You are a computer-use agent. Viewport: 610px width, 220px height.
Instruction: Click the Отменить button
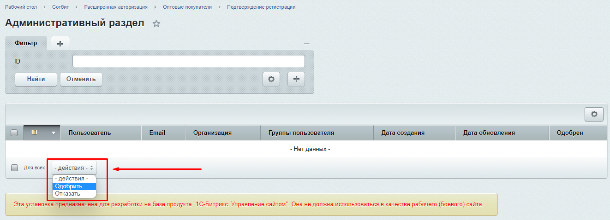[x=81, y=79]
